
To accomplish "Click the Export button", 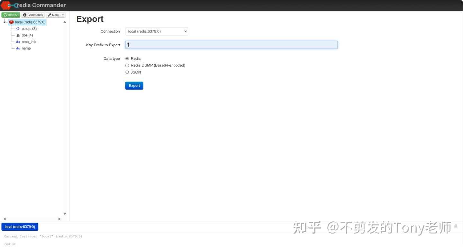I will [134, 85].
